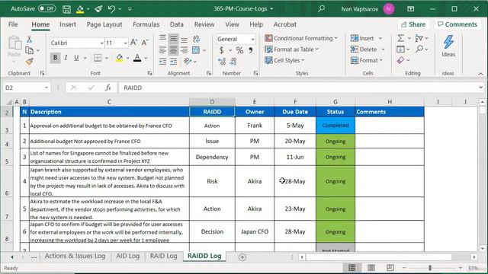Open the File menu
Viewport: 488px width, 274px height.
point(13,24)
